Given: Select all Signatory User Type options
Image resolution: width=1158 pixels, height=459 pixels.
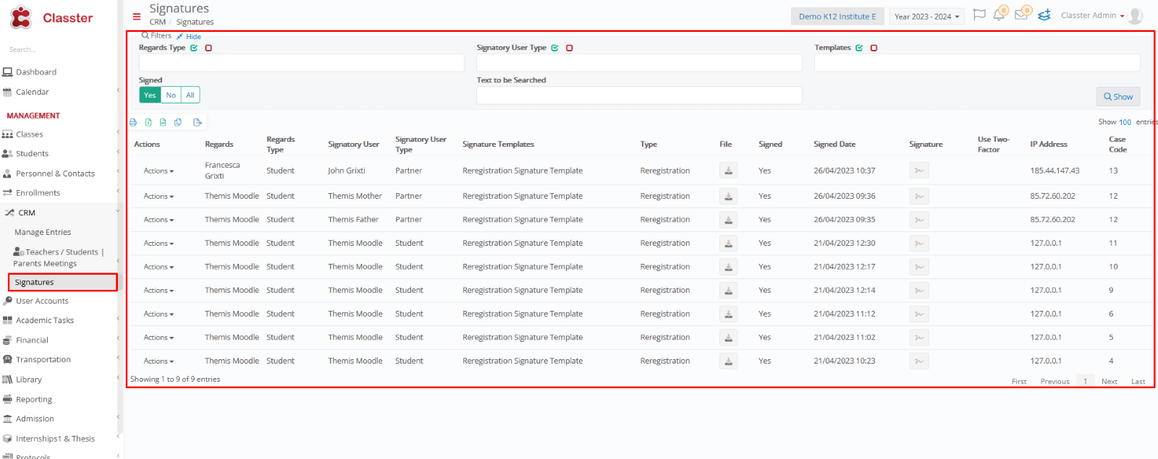Looking at the screenshot, I should pyautogui.click(x=554, y=48).
